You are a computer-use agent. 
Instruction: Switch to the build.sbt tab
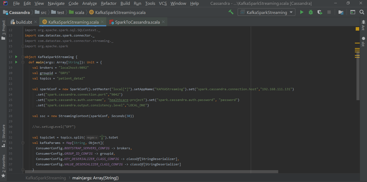coord(24,22)
